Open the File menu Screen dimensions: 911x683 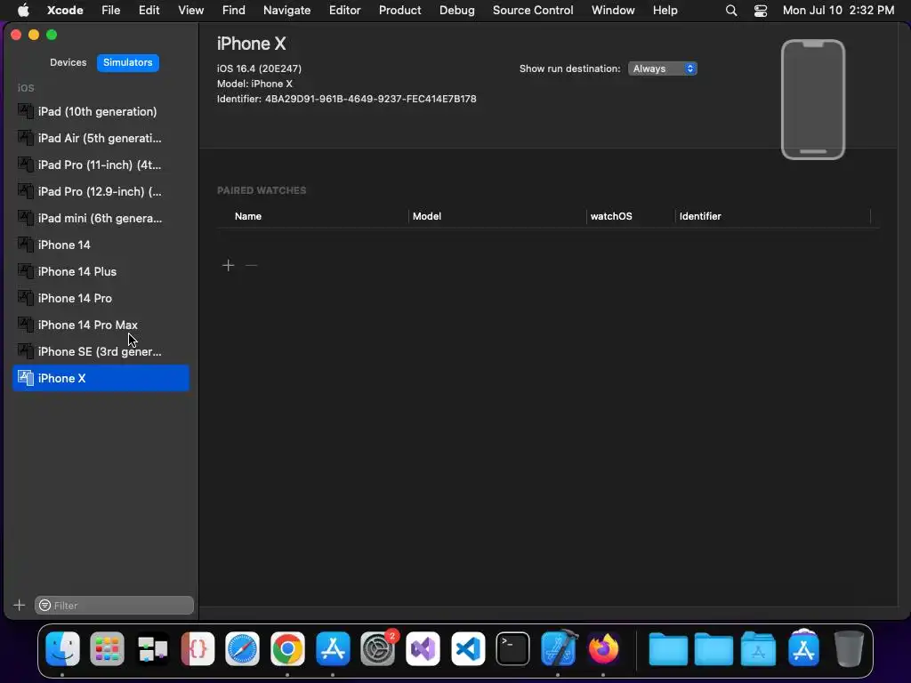pyautogui.click(x=110, y=11)
